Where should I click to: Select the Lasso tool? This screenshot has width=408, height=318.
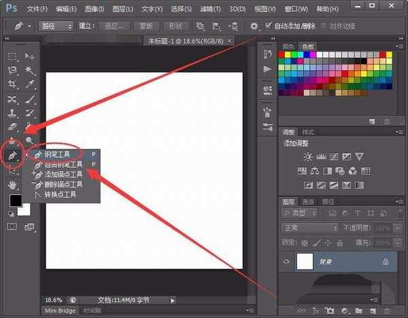(12, 70)
